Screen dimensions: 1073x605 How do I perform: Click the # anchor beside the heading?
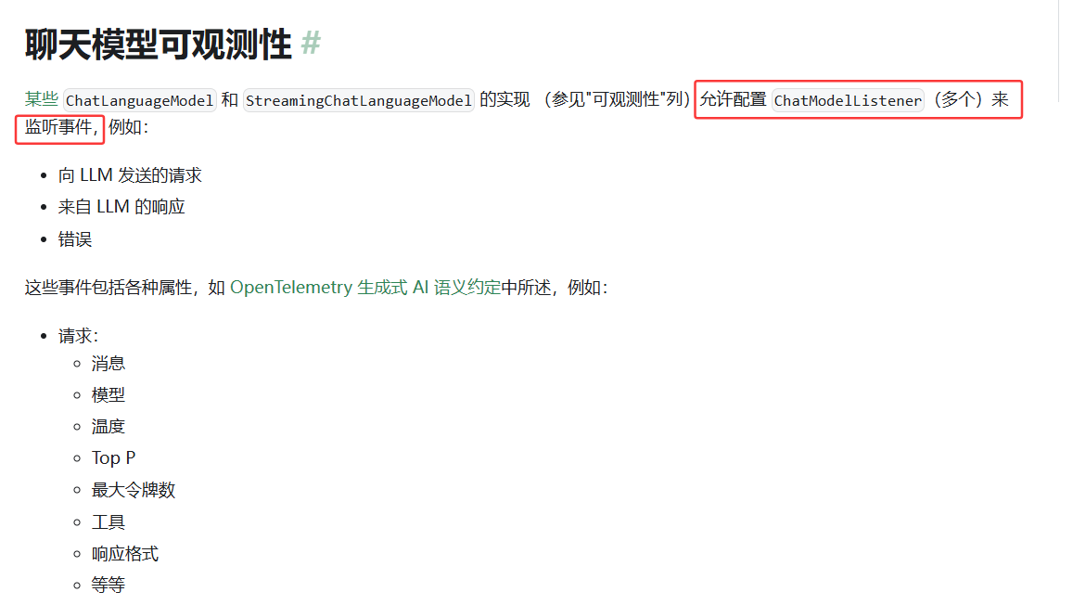coord(311,44)
